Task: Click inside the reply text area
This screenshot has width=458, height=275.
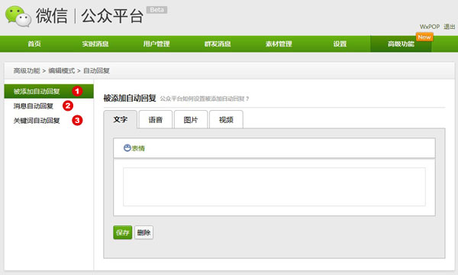Action: tap(274, 186)
